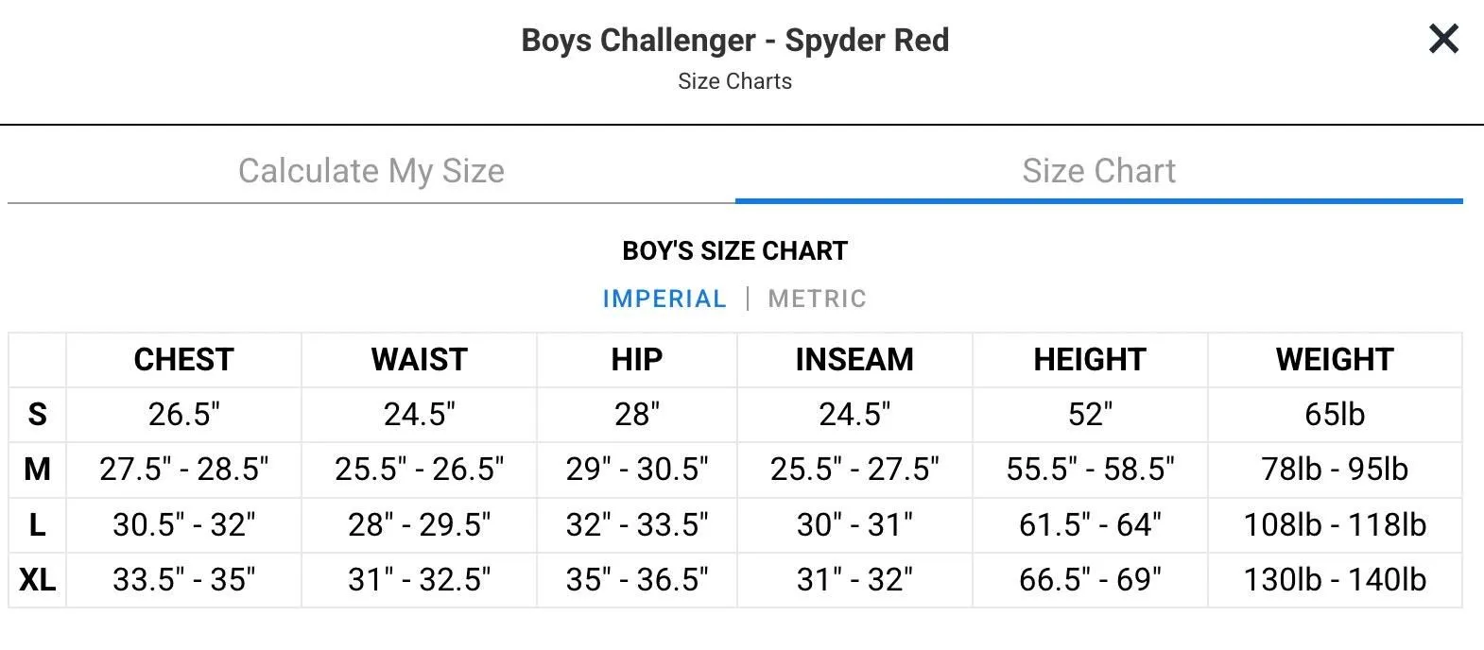
Task: Select the L size row label
Action: click(37, 524)
